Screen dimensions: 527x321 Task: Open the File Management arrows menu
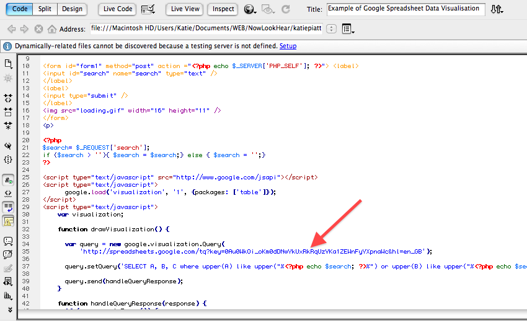click(x=497, y=9)
